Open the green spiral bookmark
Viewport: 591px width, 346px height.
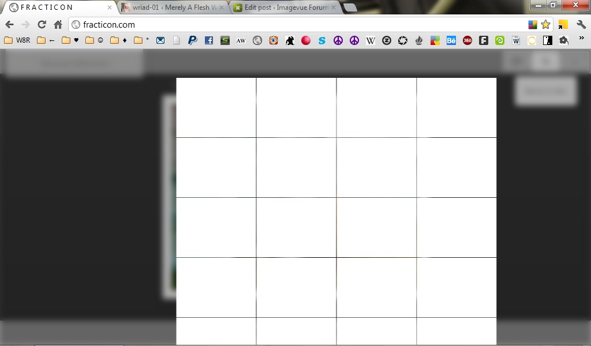click(500, 40)
